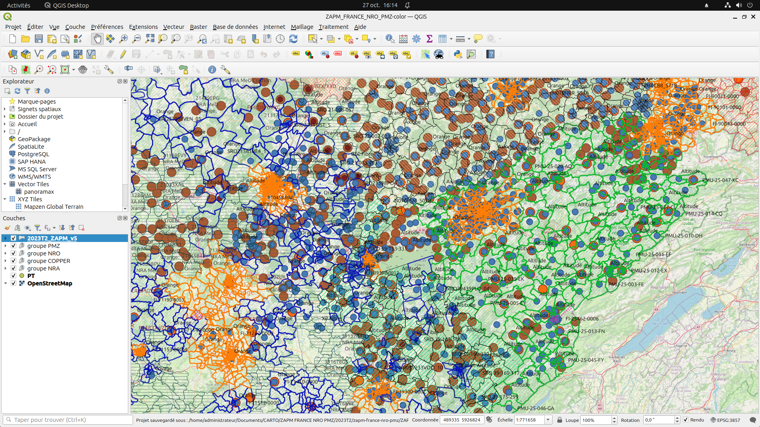Viewport: 760px width, 427px height.
Task: Expand the groupe NRO group
Action: pyautogui.click(x=6, y=253)
